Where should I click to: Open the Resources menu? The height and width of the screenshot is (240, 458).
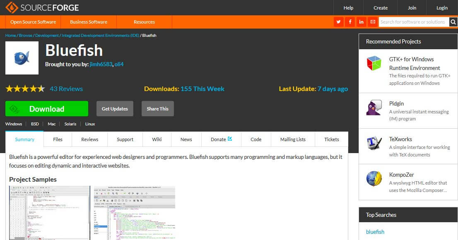click(144, 22)
